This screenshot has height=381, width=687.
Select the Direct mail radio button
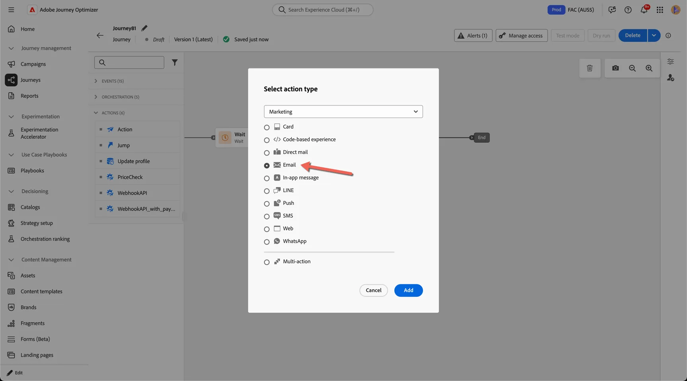(267, 153)
